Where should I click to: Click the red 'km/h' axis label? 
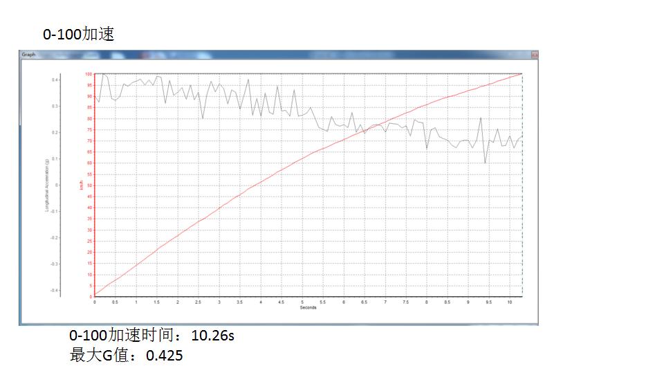[x=81, y=185]
